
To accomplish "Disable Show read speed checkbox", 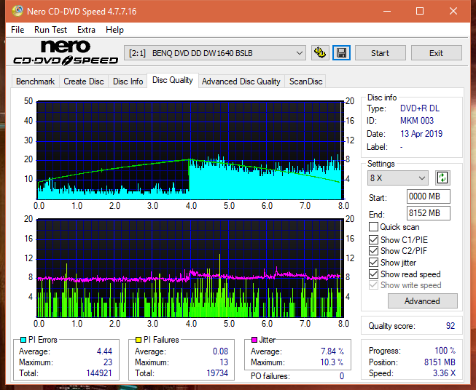I will (x=373, y=274).
